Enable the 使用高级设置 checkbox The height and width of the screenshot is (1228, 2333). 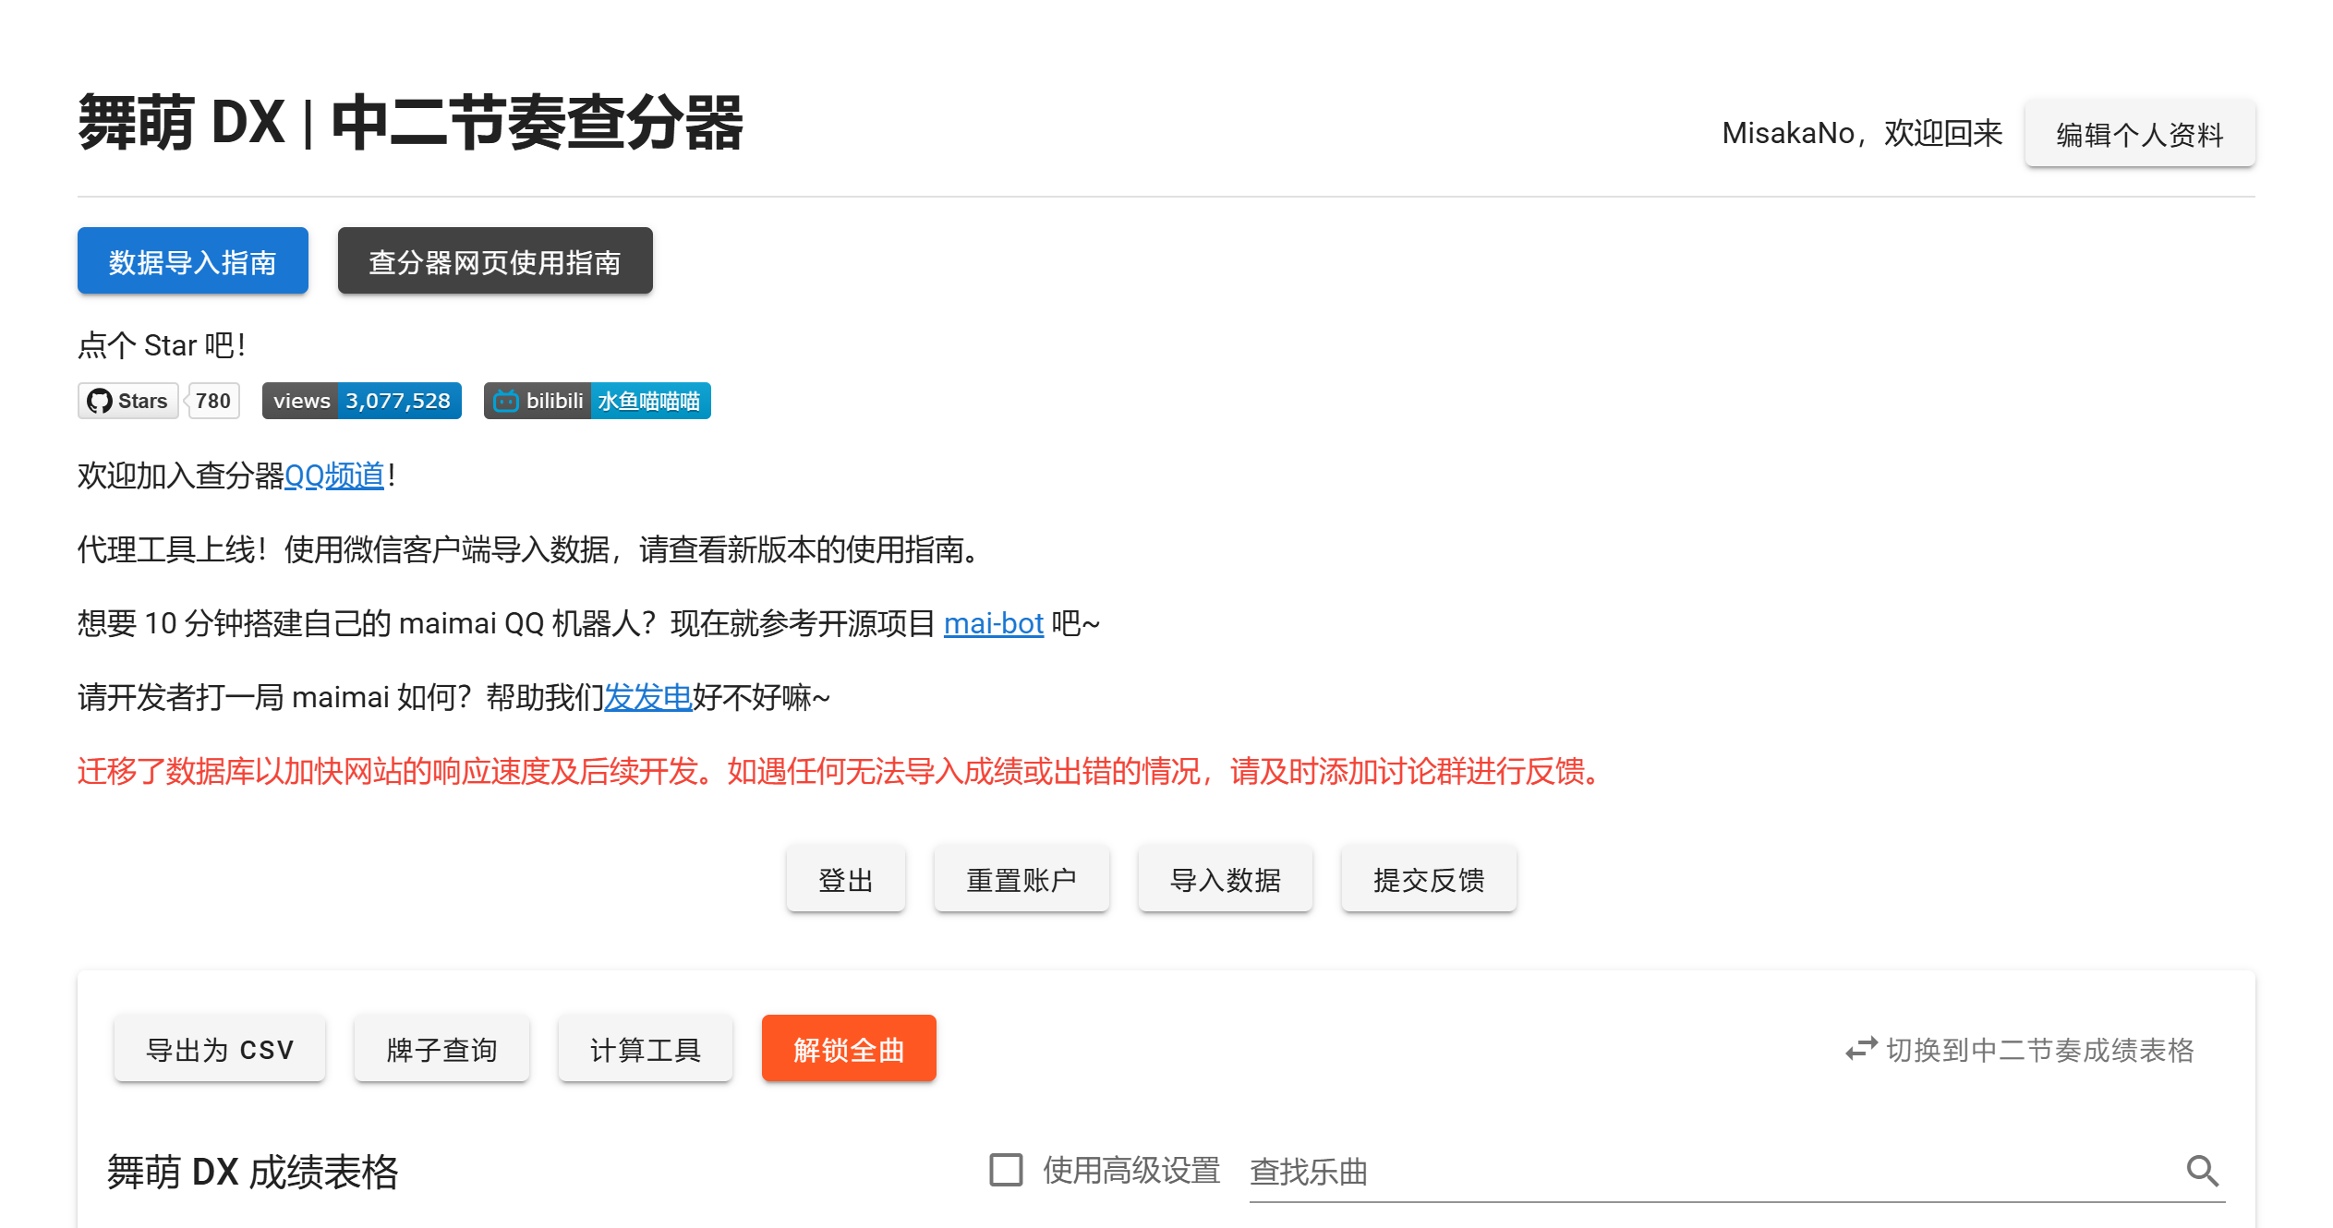pos(1006,1170)
